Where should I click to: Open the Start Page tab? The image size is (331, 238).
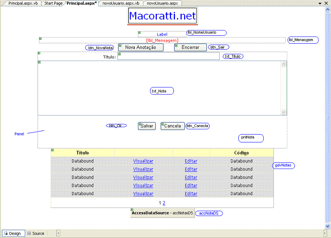click(54, 3)
